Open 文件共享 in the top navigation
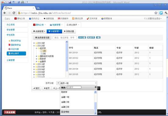This screenshot has height=116, width=168. tap(92, 19)
